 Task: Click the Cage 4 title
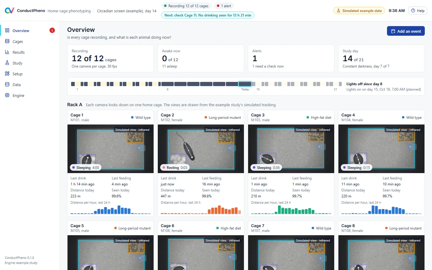pyautogui.click(x=348, y=115)
